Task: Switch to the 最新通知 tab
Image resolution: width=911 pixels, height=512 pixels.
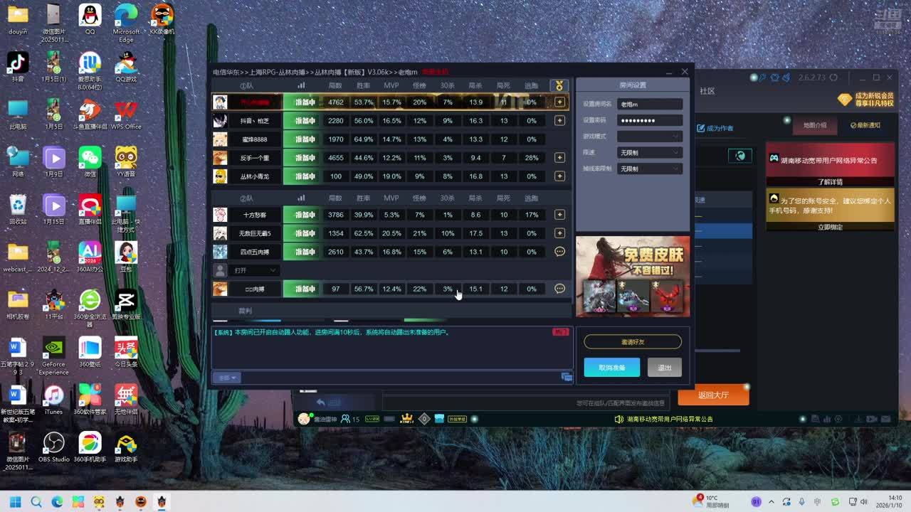Action: 865,125
